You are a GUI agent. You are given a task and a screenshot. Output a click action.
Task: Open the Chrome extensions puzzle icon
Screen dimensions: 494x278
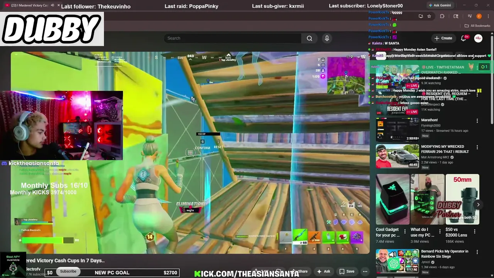[x=442, y=16]
